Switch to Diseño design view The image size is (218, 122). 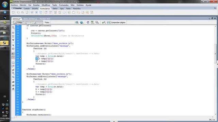[38, 22]
